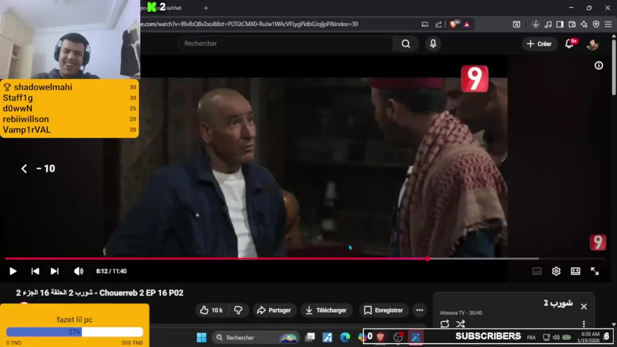Skip to next video in playlist

click(54, 271)
